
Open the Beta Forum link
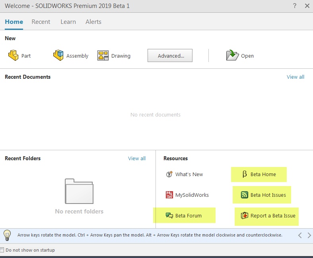tap(189, 215)
